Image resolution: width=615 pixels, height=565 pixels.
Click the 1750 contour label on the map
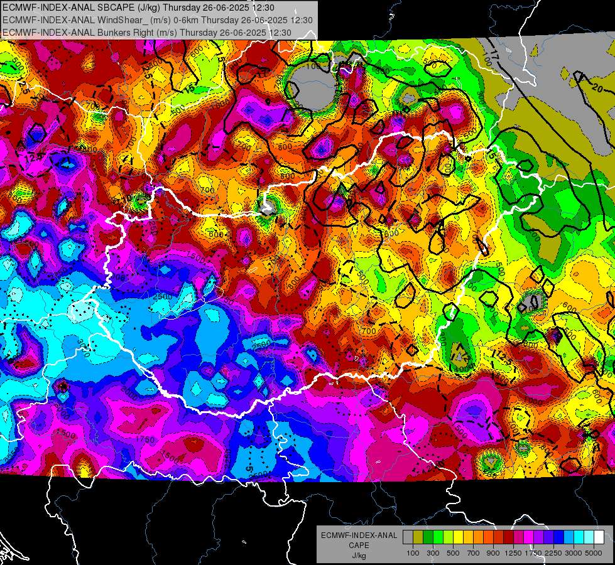coord(145,439)
